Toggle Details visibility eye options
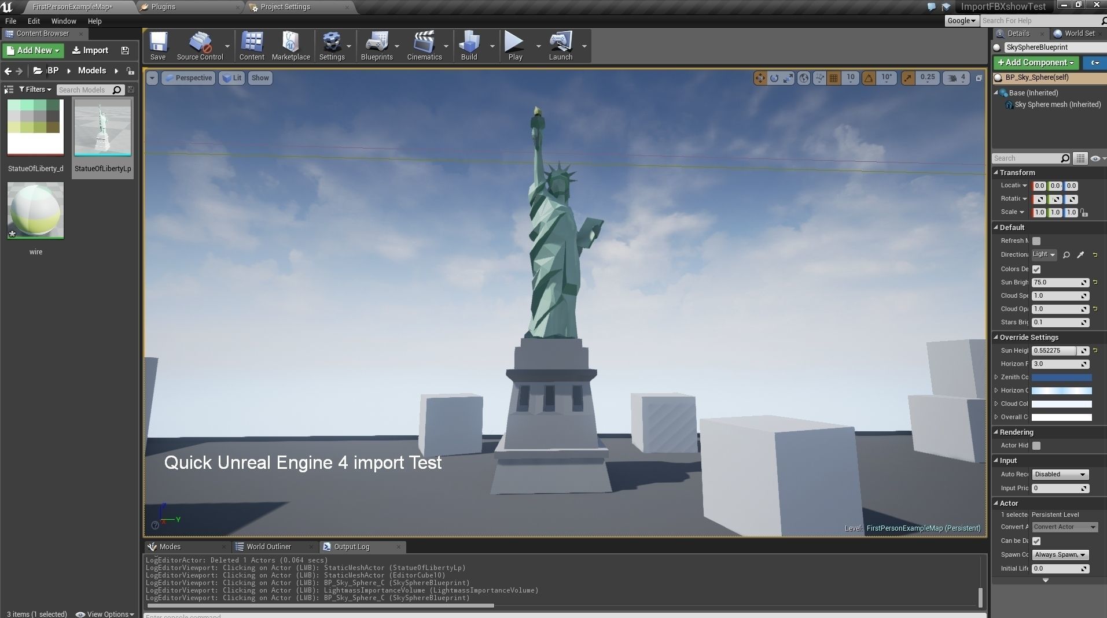1107x618 pixels. pos(1097,158)
